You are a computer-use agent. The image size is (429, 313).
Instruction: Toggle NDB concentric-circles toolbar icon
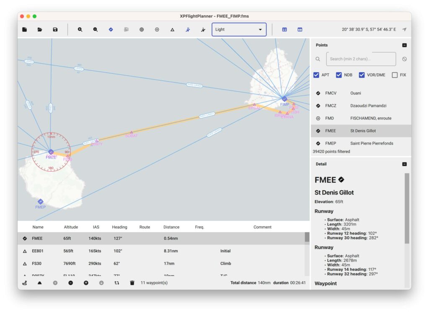pyautogui.click(x=142, y=30)
